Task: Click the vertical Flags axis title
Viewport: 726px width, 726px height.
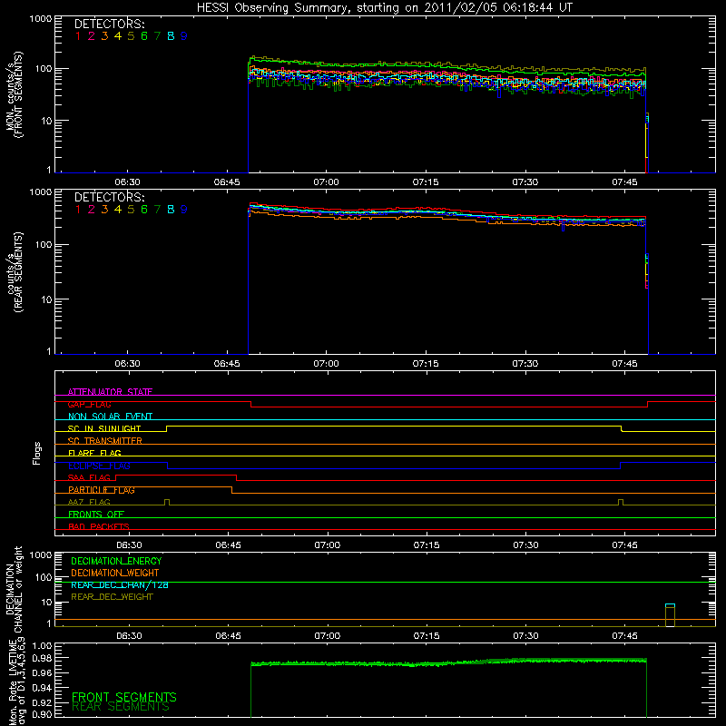Action: 37,453
